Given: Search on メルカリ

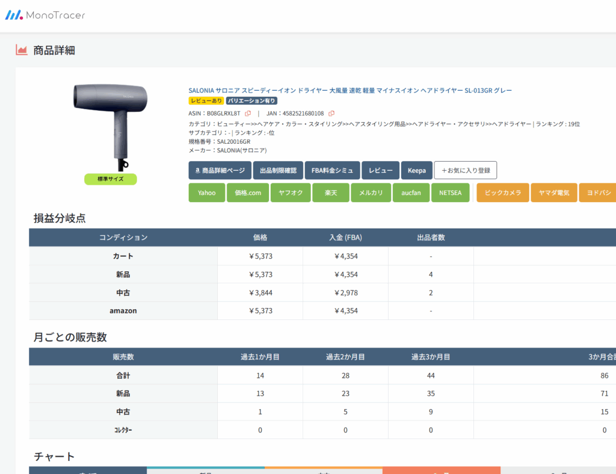Looking at the screenshot, I should point(371,193).
